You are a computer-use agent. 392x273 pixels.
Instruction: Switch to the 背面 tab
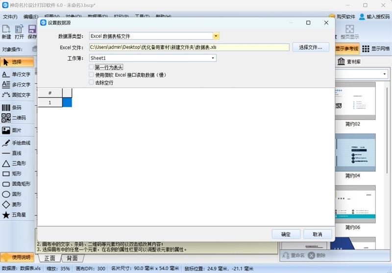tap(73, 258)
